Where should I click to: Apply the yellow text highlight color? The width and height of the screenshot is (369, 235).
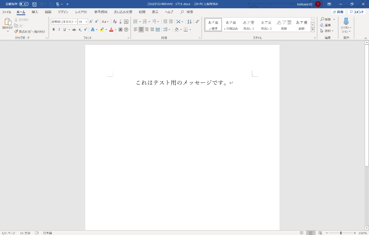(x=102, y=30)
